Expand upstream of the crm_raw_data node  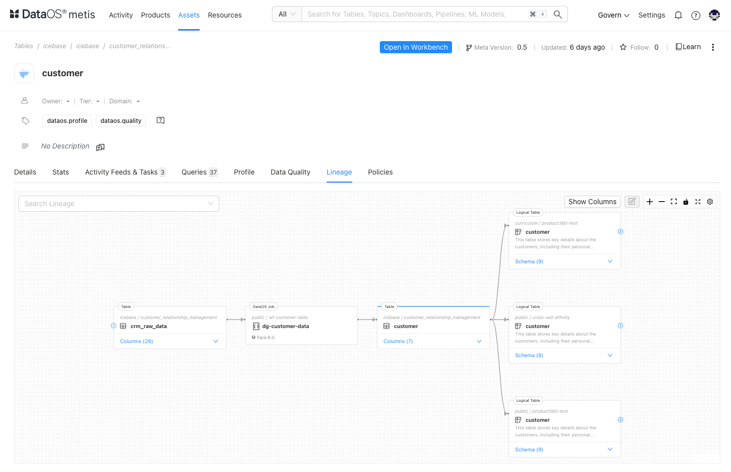pyautogui.click(x=113, y=326)
